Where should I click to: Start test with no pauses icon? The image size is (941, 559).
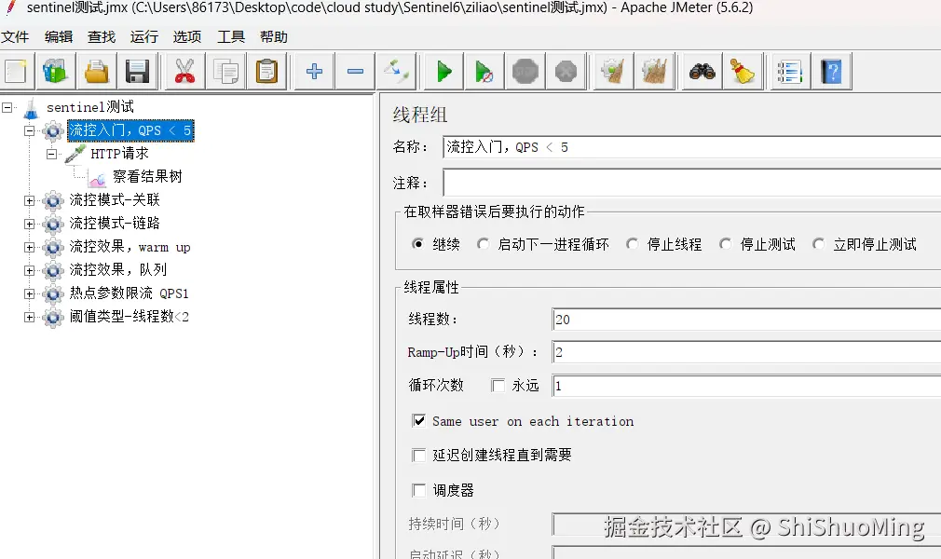pos(484,72)
